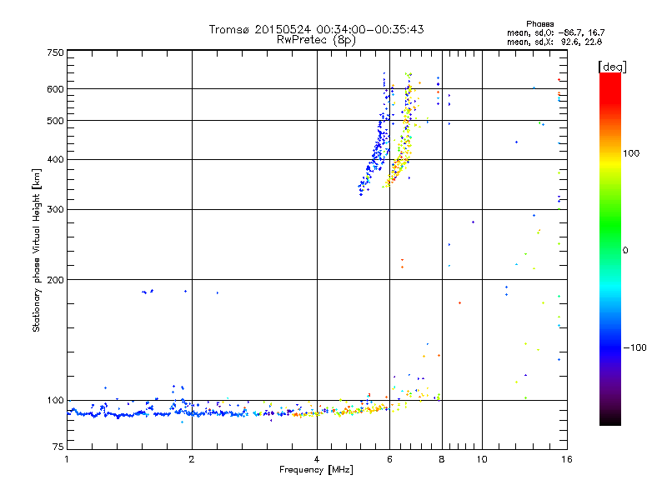The width and height of the screenshot is (667, 500).
Task: Click the x-axis tick label '16'
Action: click(x=567, y=459)
